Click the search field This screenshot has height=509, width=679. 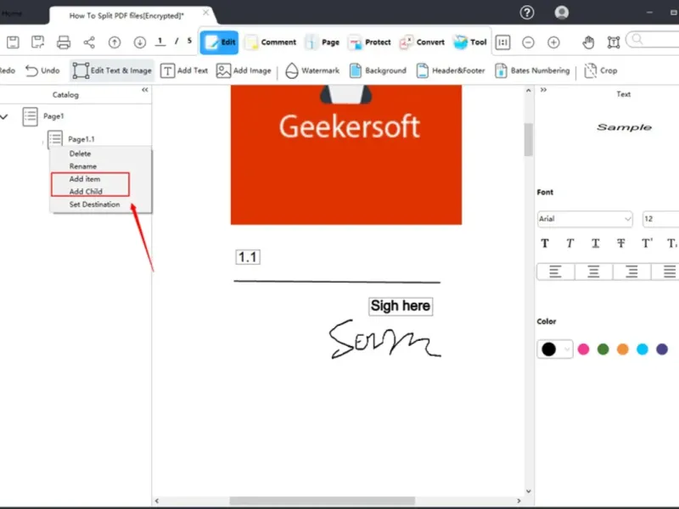click(654, 40)
